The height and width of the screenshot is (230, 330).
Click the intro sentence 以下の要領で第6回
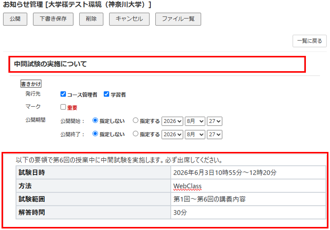point(119,160)
